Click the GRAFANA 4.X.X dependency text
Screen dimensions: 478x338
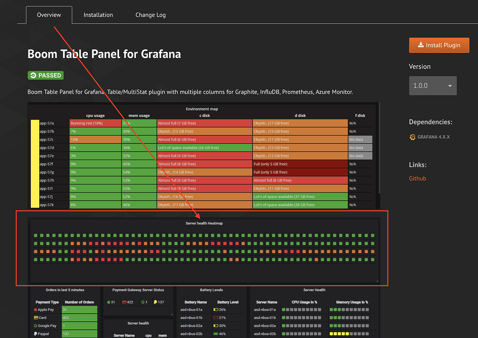tap(434, 137)
